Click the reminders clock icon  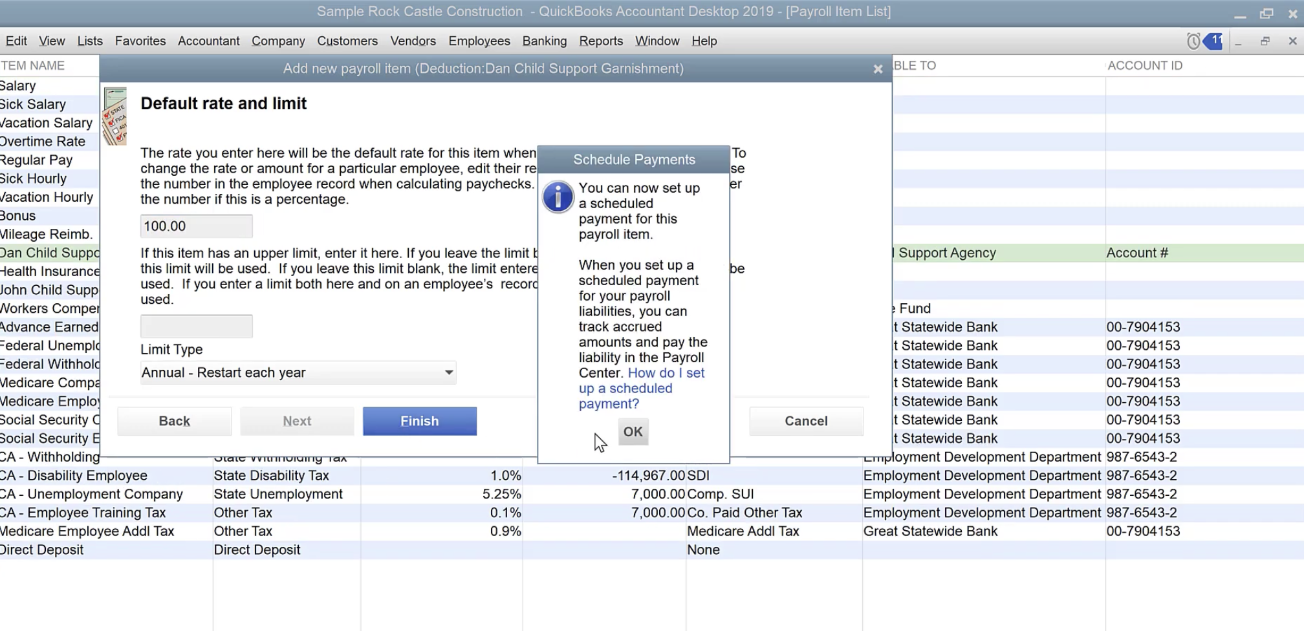click(1193, 41)
